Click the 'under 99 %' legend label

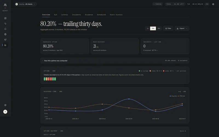(x=169, y=71)
